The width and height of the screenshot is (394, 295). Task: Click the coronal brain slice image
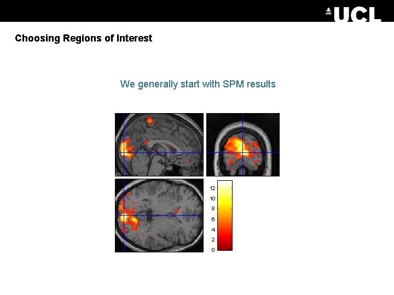pyautogui.click(x=243, y=145)
